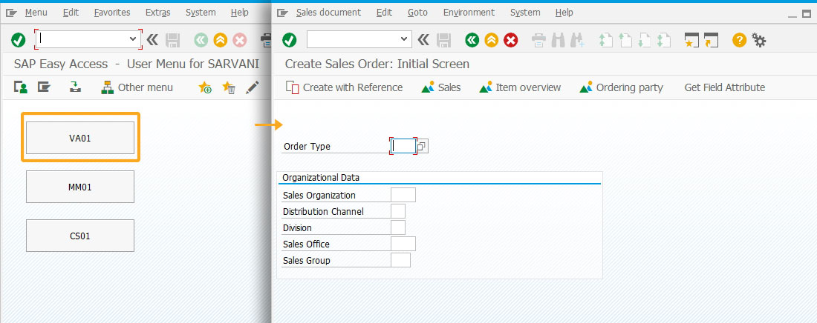
Task: Click yellow Exit icon in Create Sales Order window
Action: tap(492, 40)
